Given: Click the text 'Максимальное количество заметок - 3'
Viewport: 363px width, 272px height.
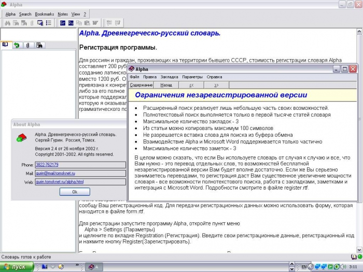Looking at the screenshot, I should 190,148.
